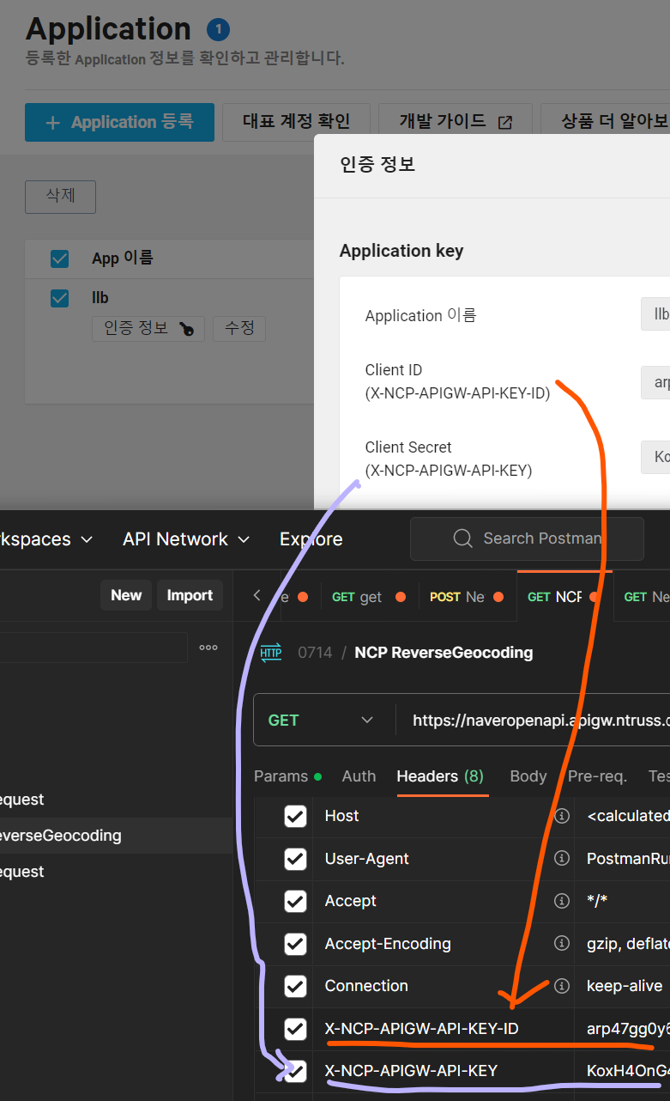670x1101 pixels.
Task: Click the Application 이름 label in dialog
Action: click(x=420, y=315)
